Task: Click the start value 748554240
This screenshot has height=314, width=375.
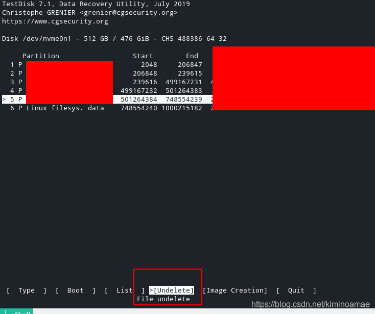Action: (139, 108)
